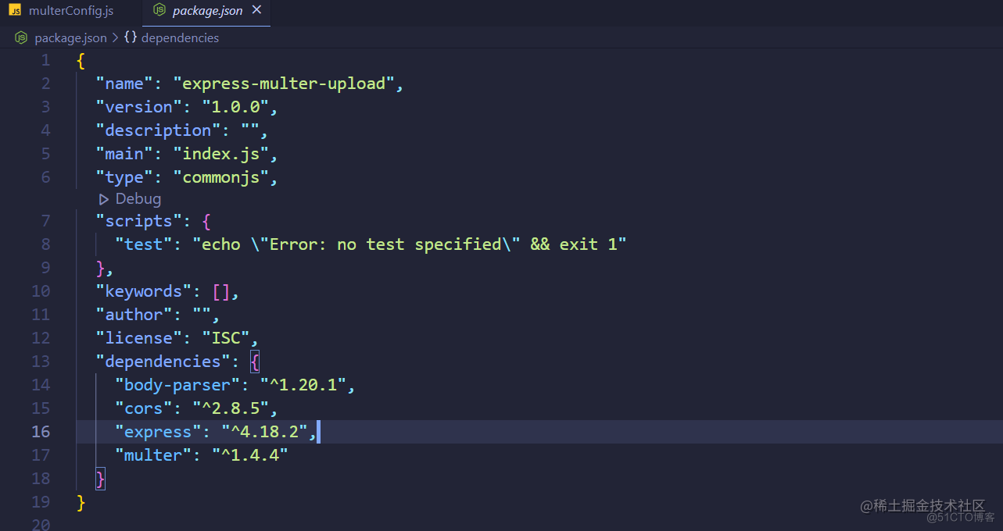Click line number 8 in the gutter
1003x531 pixels.
[x=45, y=244]
